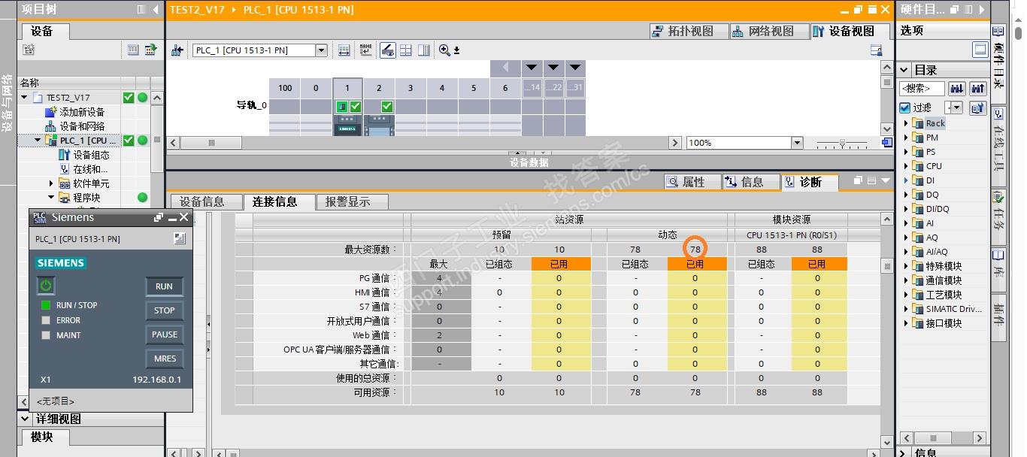The image size is (1027, 457).
Task: Click the Device data (设备数据) bar
Action: click(529, 162)
